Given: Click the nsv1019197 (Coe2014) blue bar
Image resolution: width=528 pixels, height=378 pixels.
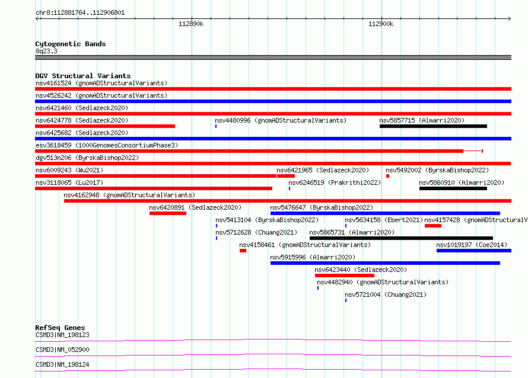Looking at the screenshot, I should (474, 251).
